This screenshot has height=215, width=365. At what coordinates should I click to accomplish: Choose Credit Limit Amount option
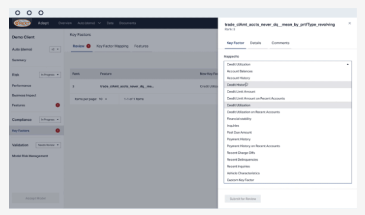click(x=288, y=91)
